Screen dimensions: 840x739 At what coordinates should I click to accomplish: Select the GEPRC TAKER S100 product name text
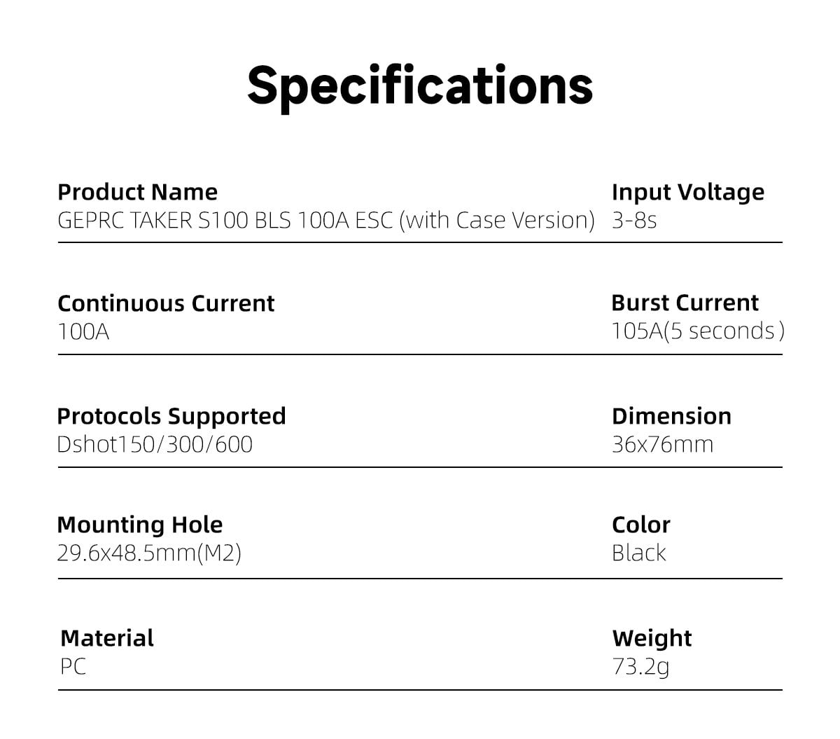pos(325,221)
